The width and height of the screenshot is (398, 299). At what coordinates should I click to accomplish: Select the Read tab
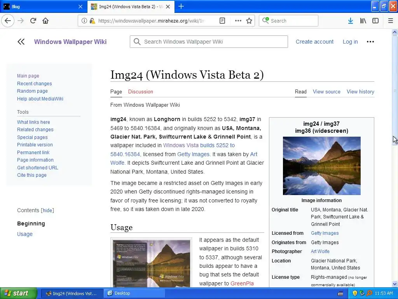[300, 91]
